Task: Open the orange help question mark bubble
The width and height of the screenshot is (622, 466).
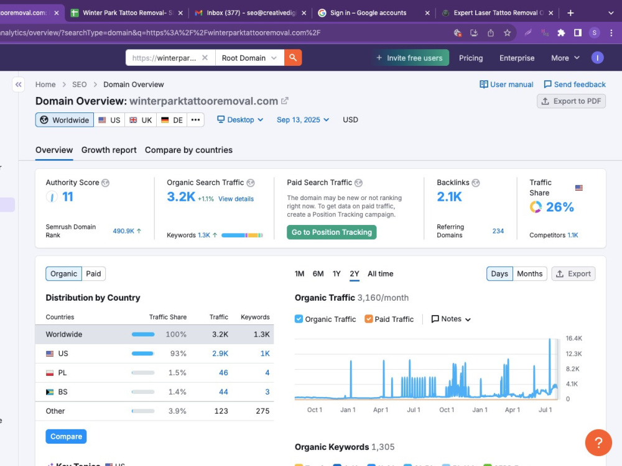Action: 598,442
